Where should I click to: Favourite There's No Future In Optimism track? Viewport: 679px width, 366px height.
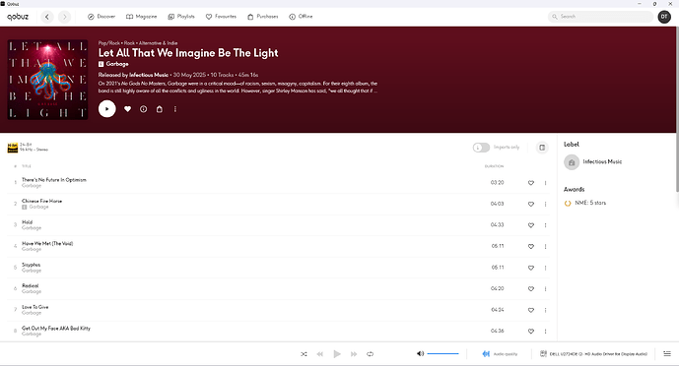(x=531, y=183)
